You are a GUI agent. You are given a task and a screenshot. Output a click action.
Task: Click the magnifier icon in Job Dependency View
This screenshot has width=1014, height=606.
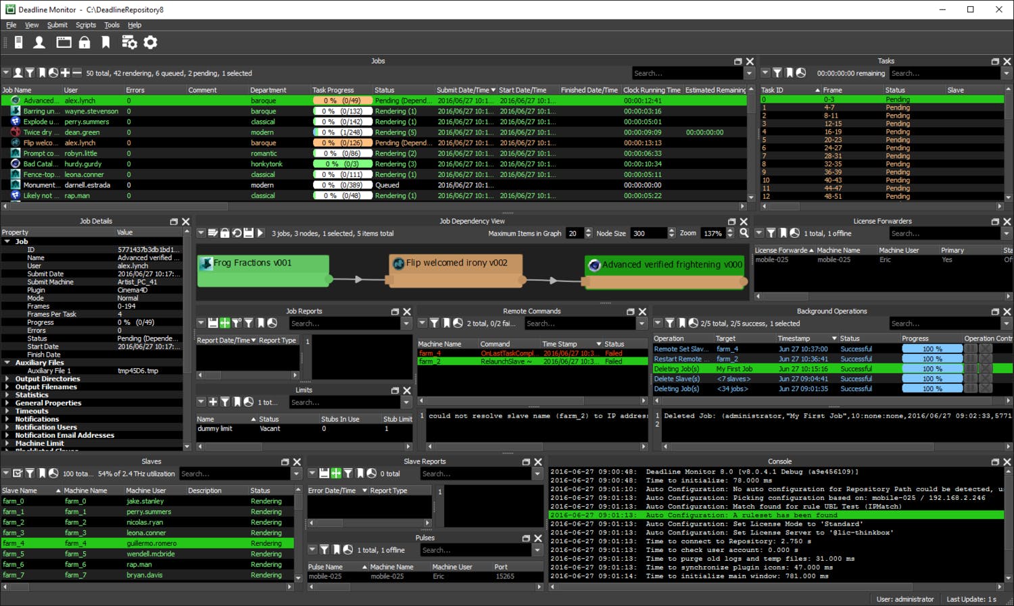[744, 233]
